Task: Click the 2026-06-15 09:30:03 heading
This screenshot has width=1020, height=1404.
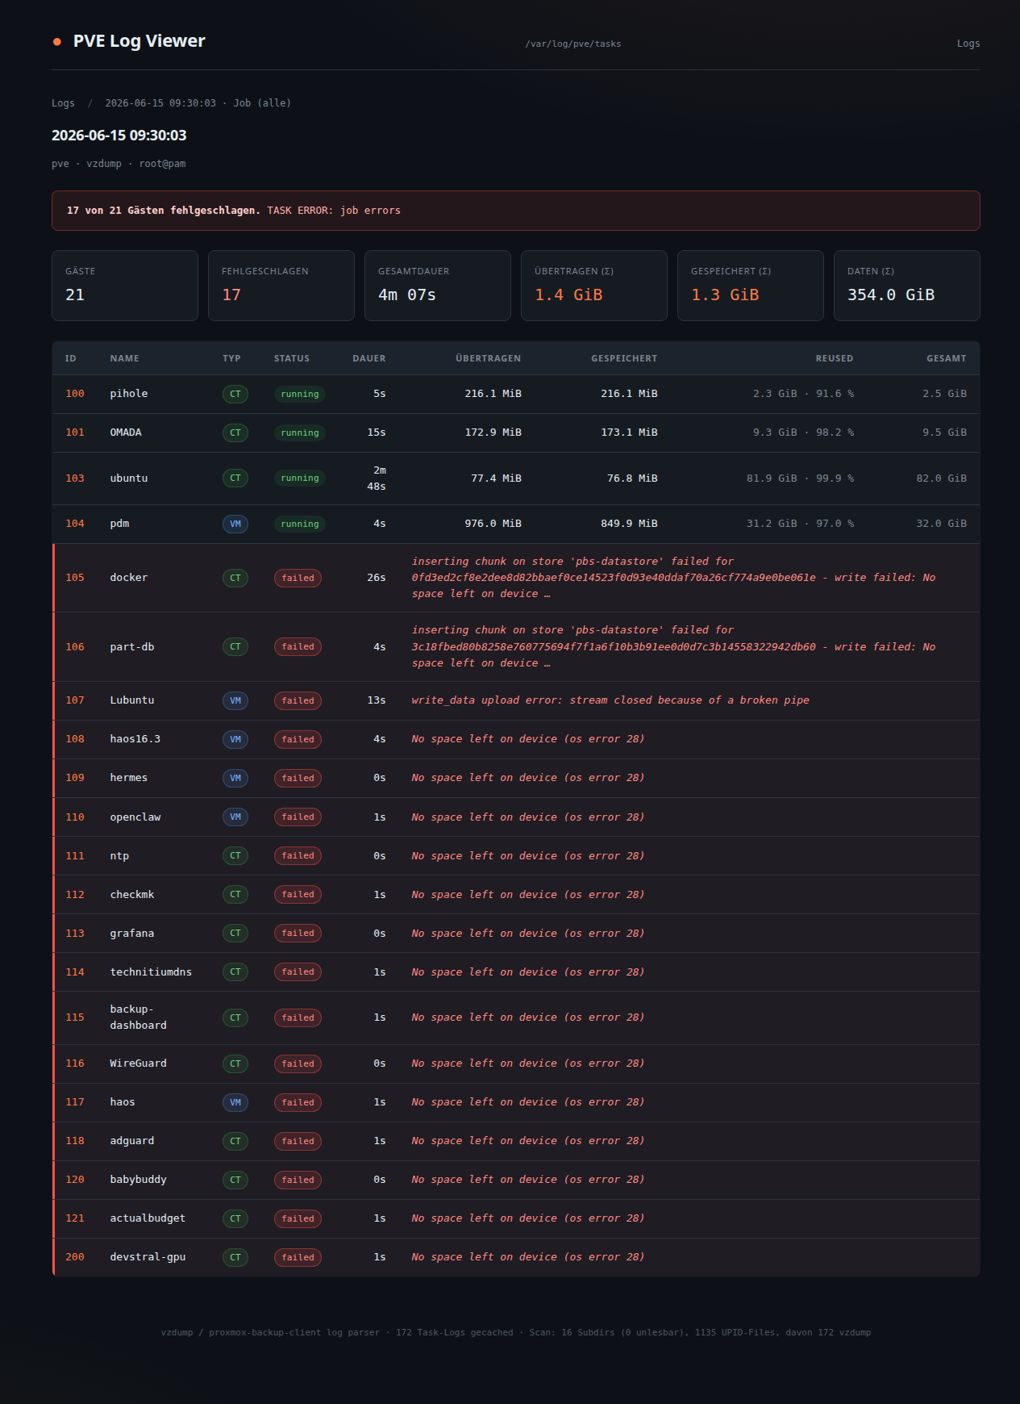Action: (x=119, y=136)
